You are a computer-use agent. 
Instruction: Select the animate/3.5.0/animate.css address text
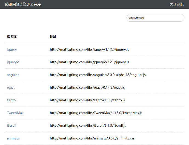point(92,138)
